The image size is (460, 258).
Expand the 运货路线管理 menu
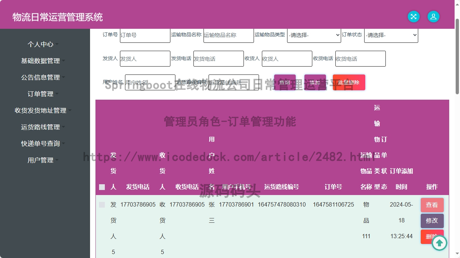pyautogui.click(x=43, y=127)
